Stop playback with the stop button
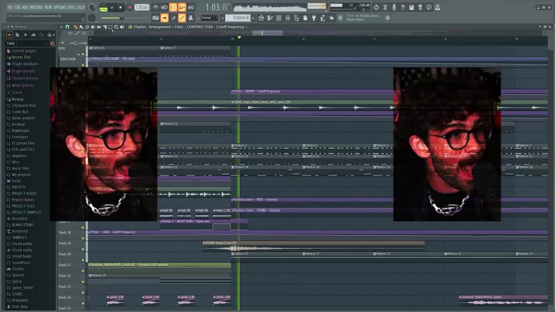 [121, 7]
